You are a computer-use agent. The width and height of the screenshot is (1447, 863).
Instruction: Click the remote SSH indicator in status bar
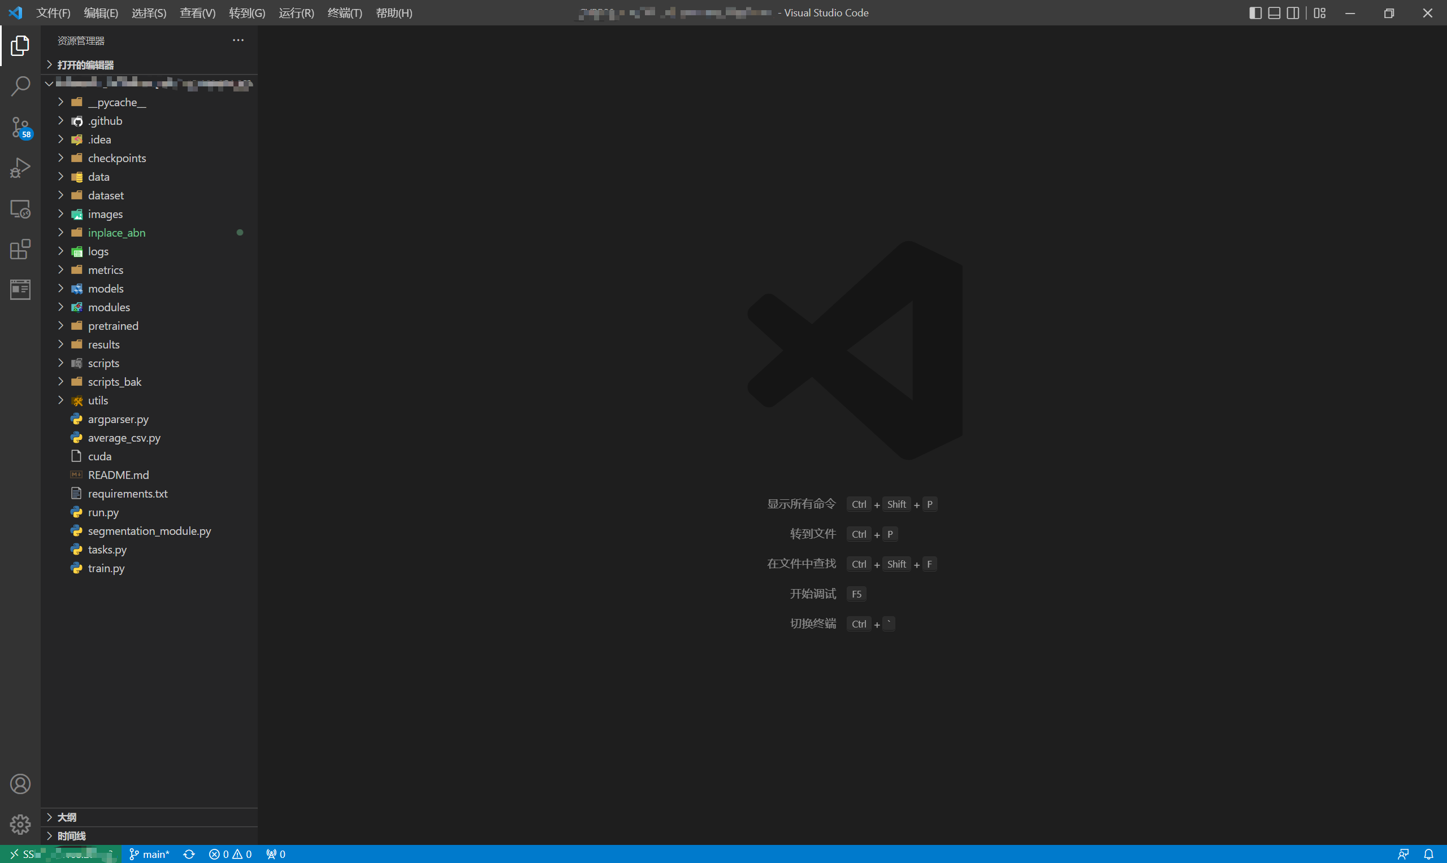[x=58, y=854]
